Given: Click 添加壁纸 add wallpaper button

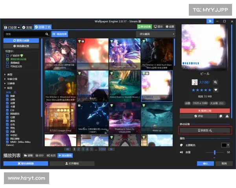Looking at the screenshot, I should click(x=65, y=155).
